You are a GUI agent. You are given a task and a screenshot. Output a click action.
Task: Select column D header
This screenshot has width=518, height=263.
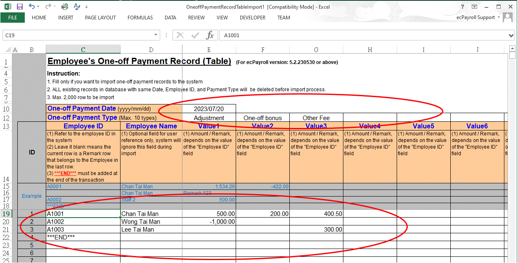[151, 50]
